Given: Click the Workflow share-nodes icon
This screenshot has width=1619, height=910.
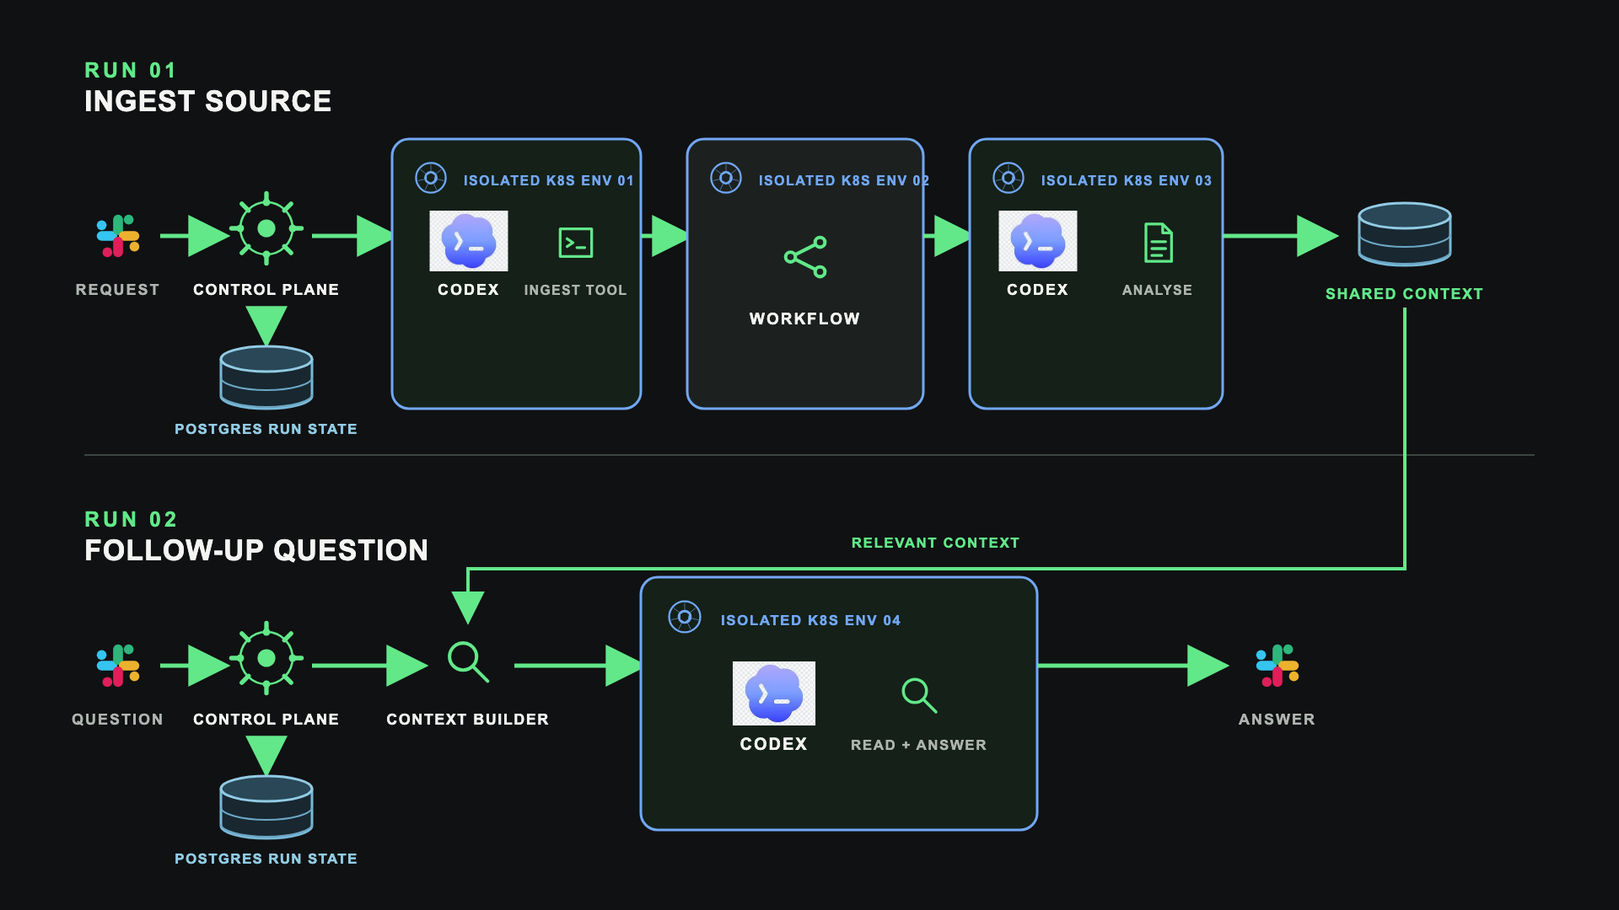Looking at the screenshot, I should pos(805,257).
